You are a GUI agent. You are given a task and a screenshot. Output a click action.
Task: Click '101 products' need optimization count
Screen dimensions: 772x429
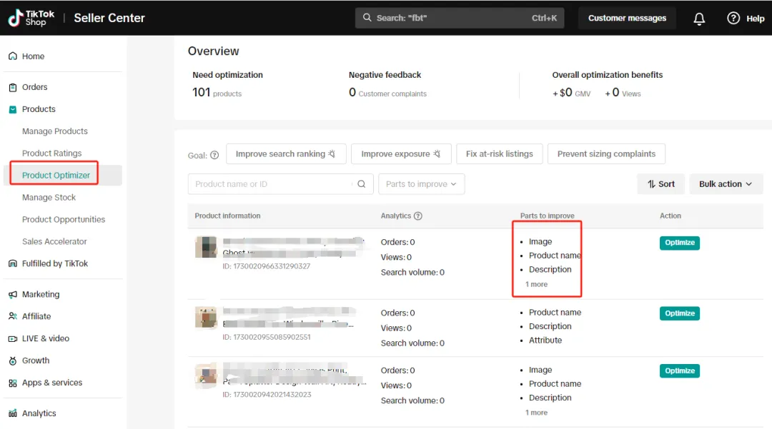click(x=217, y=92)
